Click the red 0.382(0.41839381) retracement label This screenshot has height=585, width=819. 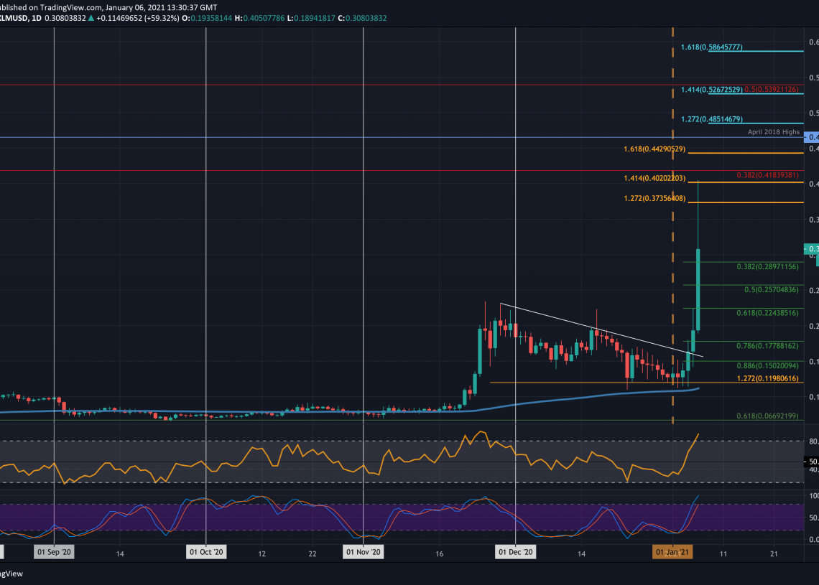point(769,174)
